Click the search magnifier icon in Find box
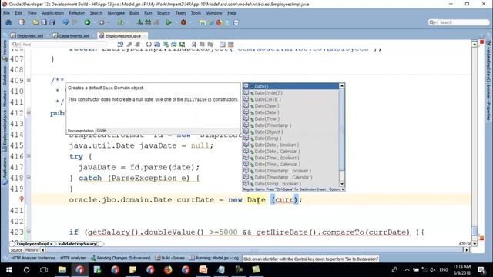This screenshot has height=277, width=493. coord(15,45)
